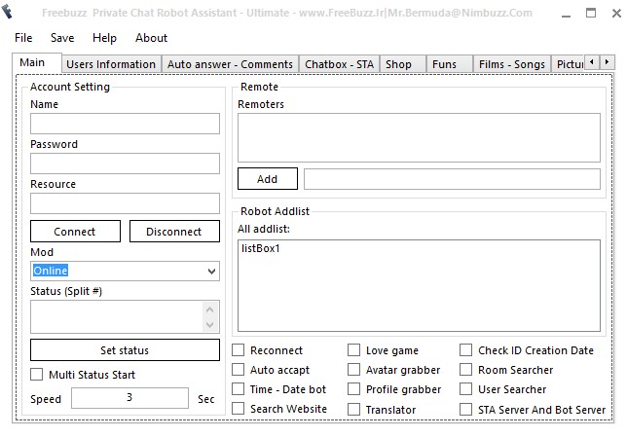The height and width of the screenshot is (437, 627).
Task: Enable the Reconnect checkbox
Action: 238,350
